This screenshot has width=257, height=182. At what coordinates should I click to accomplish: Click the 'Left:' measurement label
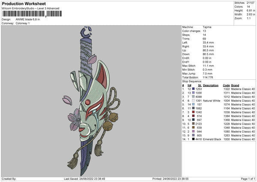point(185,42)
